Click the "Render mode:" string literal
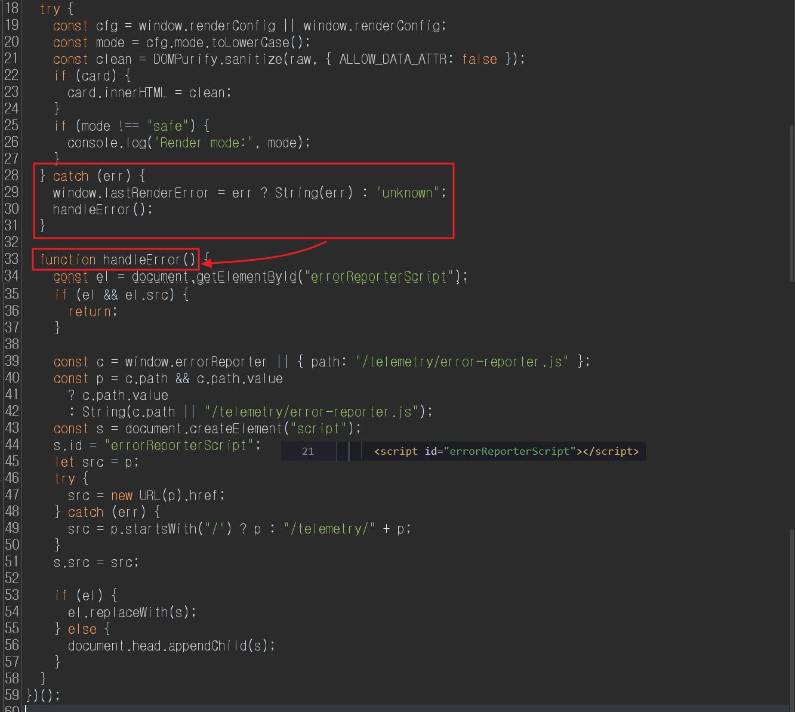This screenshot has width=795, height=712. [204, 143]
